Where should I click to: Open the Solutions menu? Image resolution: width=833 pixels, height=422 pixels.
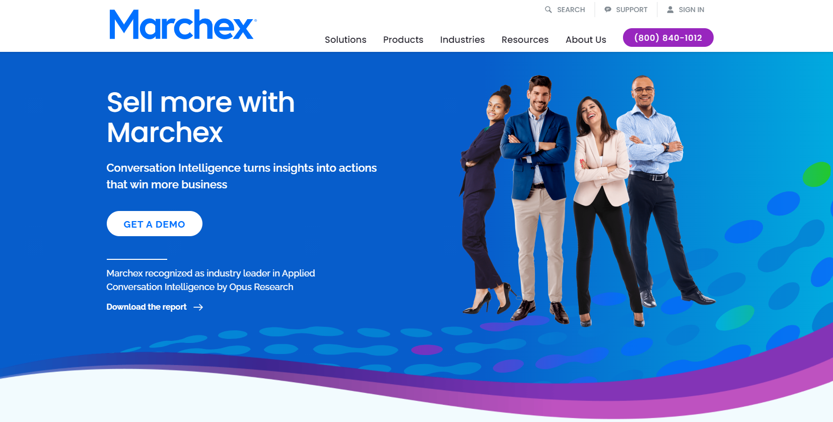[x=345, y=39]
